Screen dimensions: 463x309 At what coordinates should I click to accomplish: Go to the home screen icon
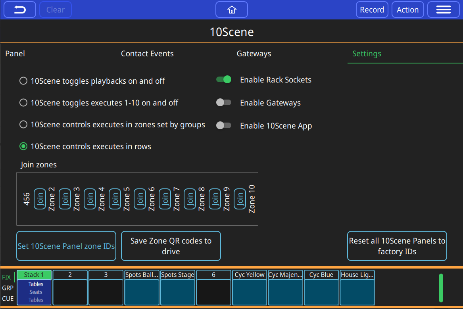[232, 10]
